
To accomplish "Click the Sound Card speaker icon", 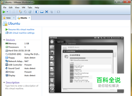I will click(x=7, y=68).
